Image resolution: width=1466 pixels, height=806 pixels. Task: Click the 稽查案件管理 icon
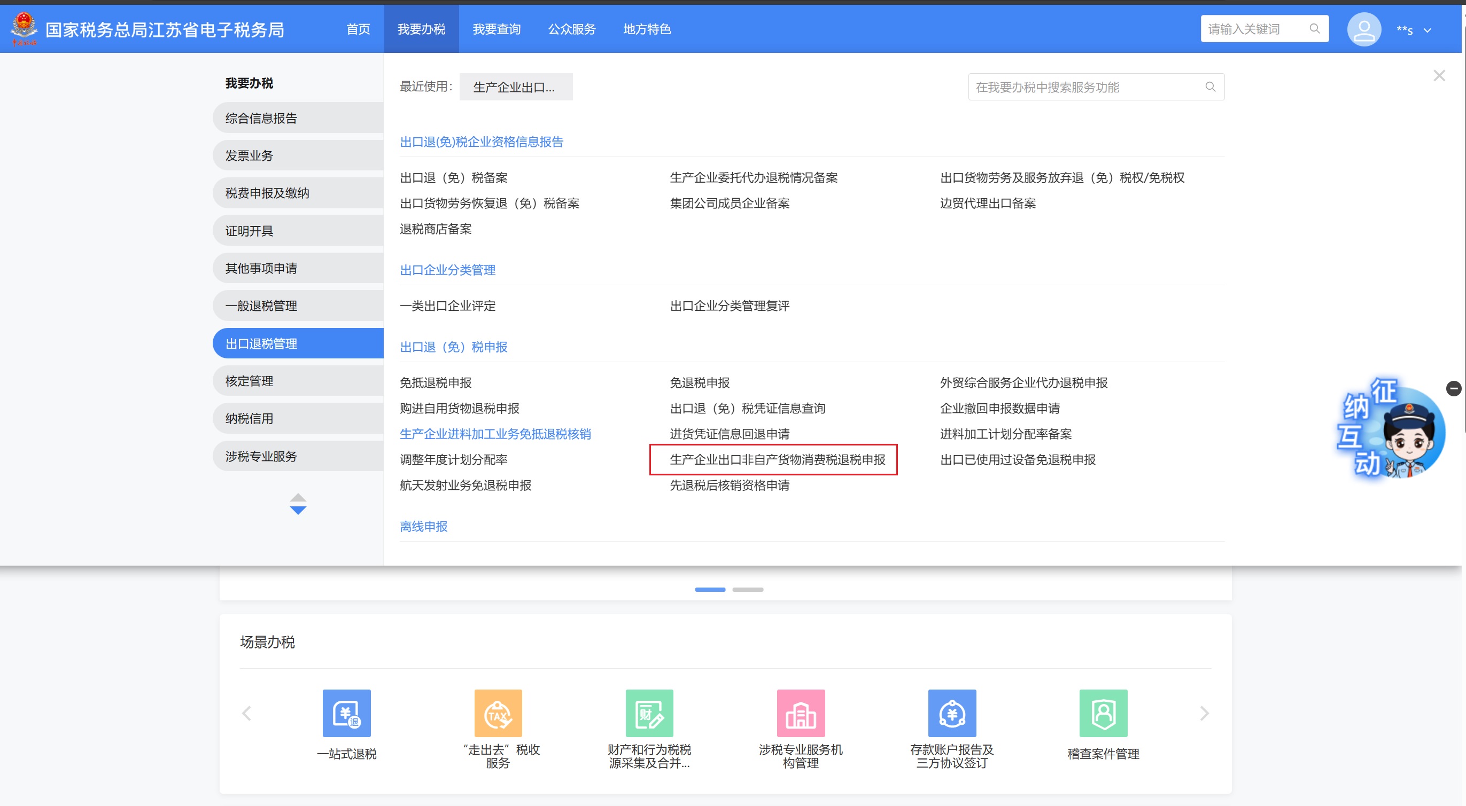1103,713
